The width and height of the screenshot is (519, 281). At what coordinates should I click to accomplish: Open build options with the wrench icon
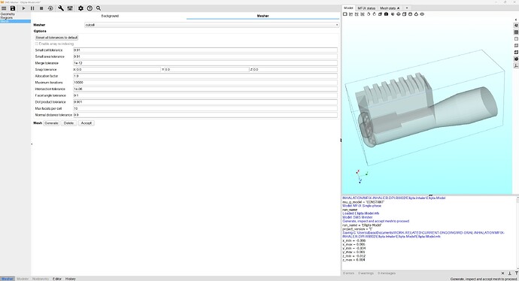coord(61,8)
